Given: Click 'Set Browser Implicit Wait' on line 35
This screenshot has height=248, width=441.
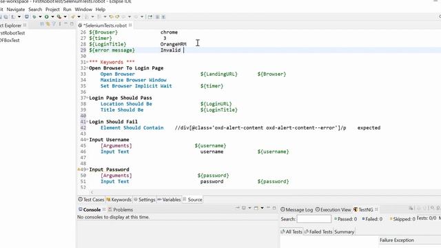Looking at the screenshot, I should point(136,85).
